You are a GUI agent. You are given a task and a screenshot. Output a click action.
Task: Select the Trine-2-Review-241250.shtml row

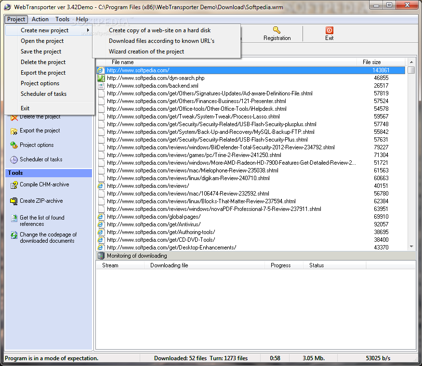pyautogui.click(x=251, y=155)
